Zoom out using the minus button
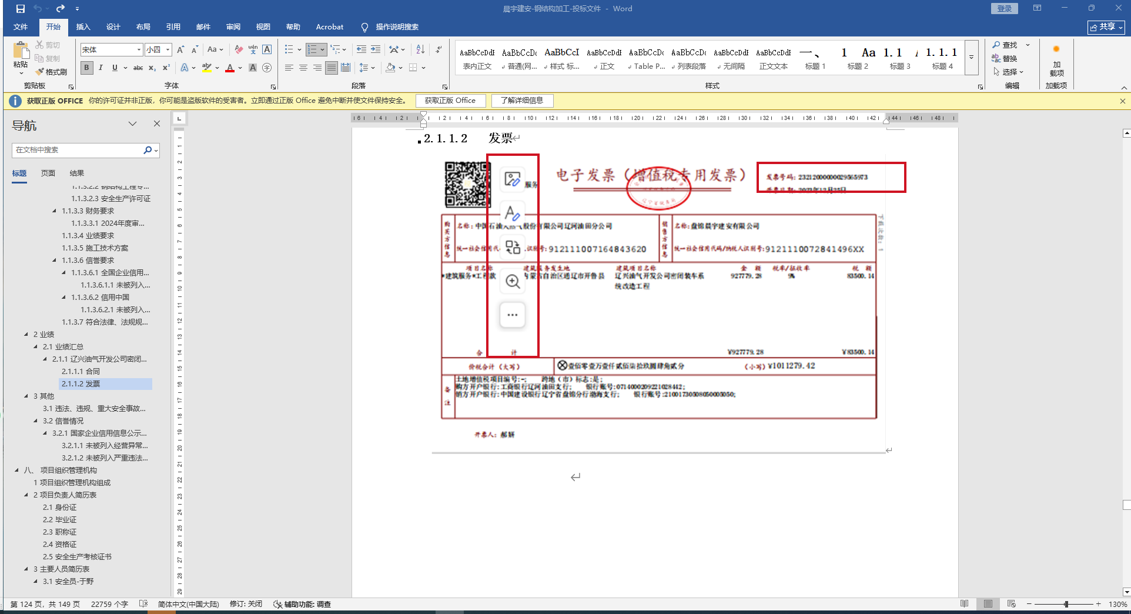Viewport: 1131px width, 614px height. tap(1029, 604)
